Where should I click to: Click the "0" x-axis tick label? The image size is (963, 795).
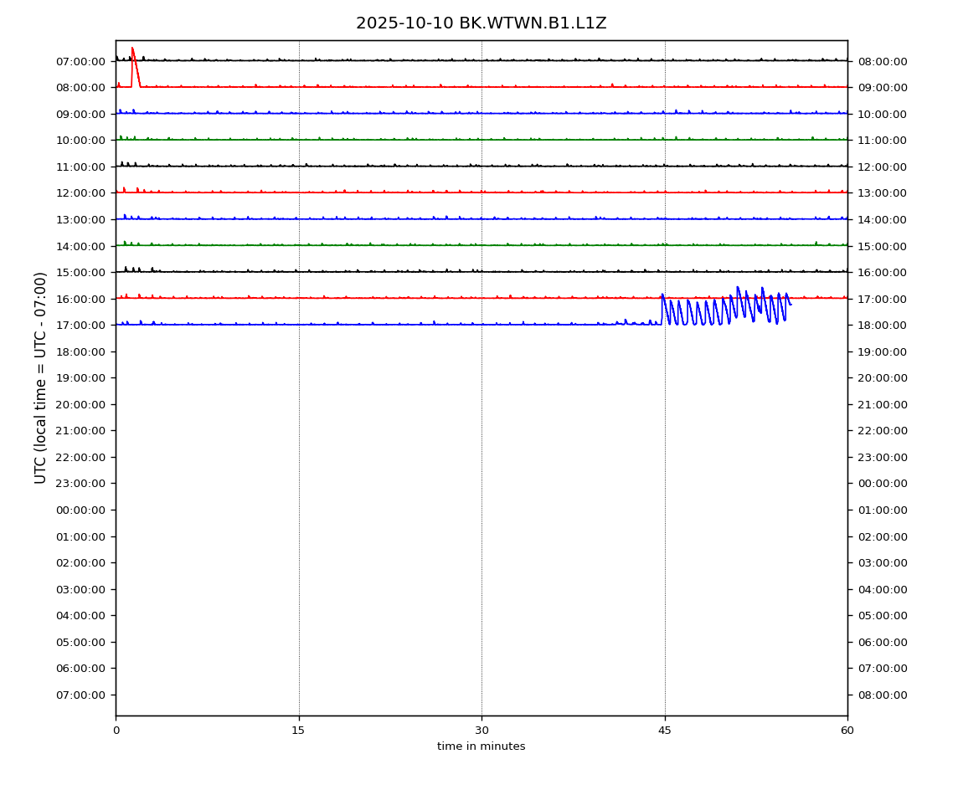coord(116,731)
